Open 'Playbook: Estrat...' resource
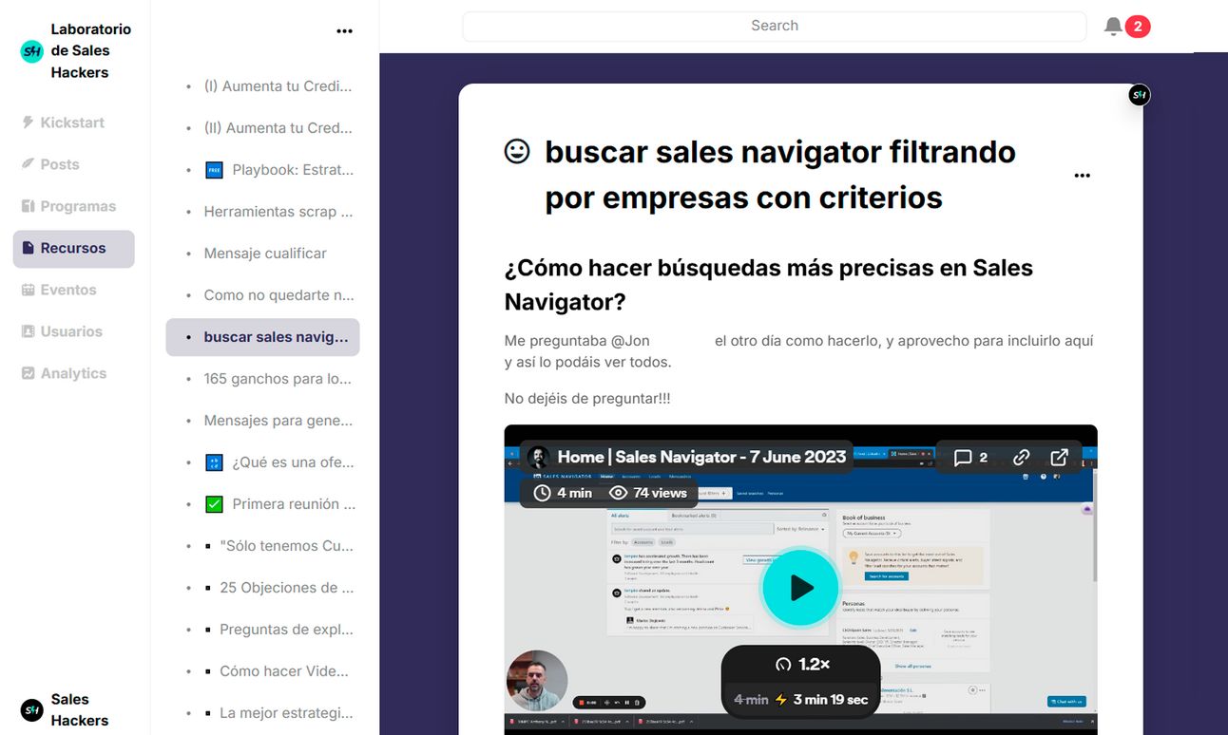The height and width of the screenshot is (735, 1228). click(293, 170)
